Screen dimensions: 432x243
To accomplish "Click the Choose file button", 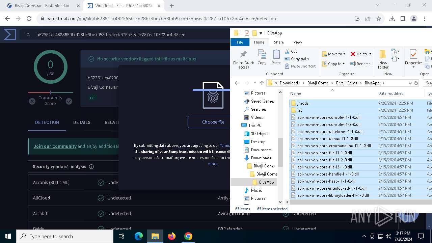I will click(213, 122).
